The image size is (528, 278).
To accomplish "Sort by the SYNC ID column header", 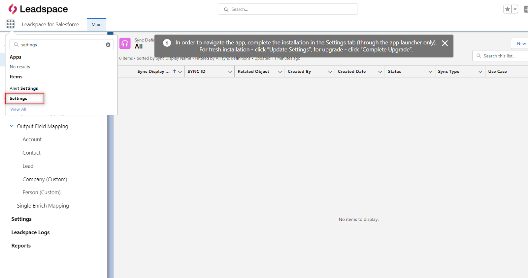I will coord(196,71).
